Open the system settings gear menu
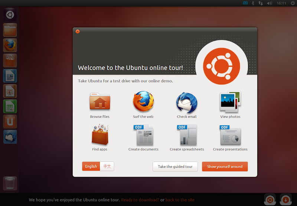This screenshot has width=297, height=206. point(293,3)
